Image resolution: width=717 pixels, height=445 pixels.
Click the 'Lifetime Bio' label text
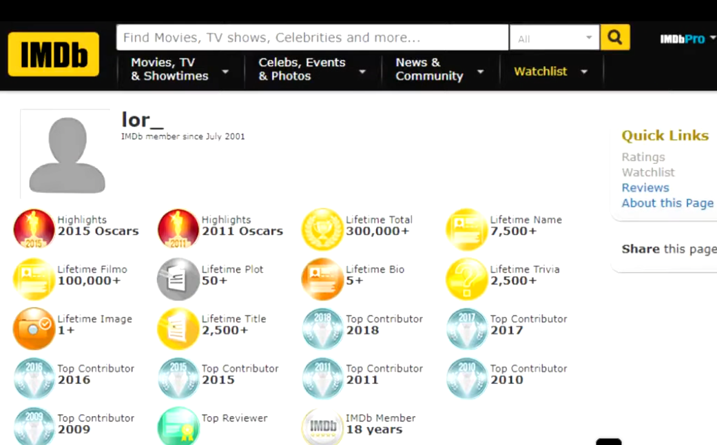(x=375, y=269)
